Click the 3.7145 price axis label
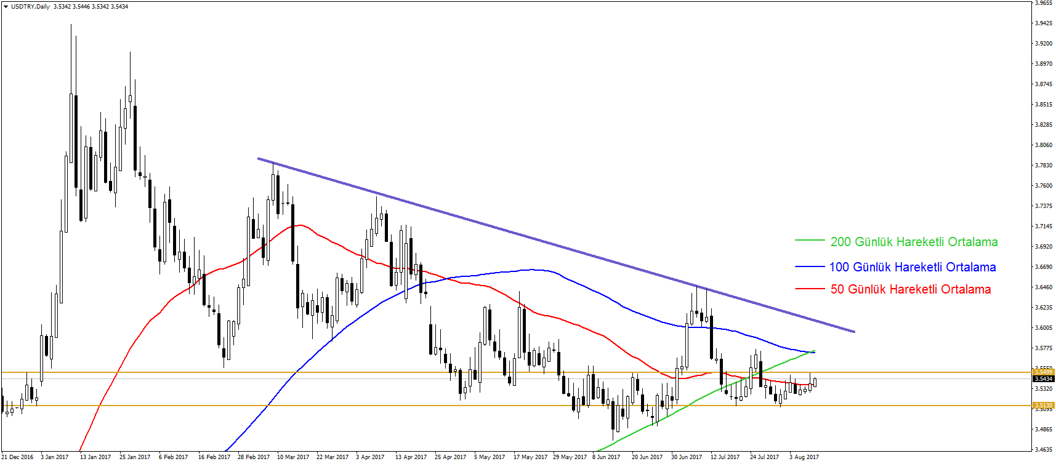 (x=1043, y=226)
